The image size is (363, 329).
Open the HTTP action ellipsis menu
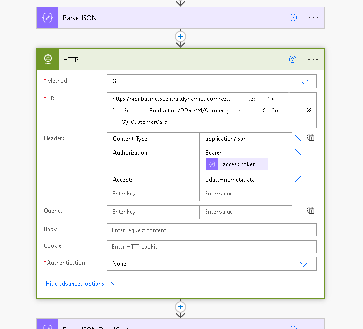(313, 60)
